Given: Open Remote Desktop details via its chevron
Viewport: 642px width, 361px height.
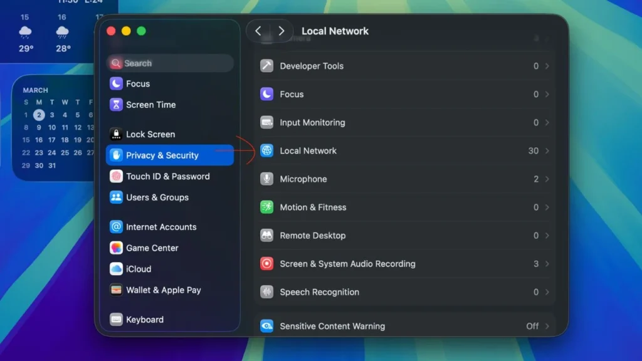Looking at the screenshot, I should (546, 236).
